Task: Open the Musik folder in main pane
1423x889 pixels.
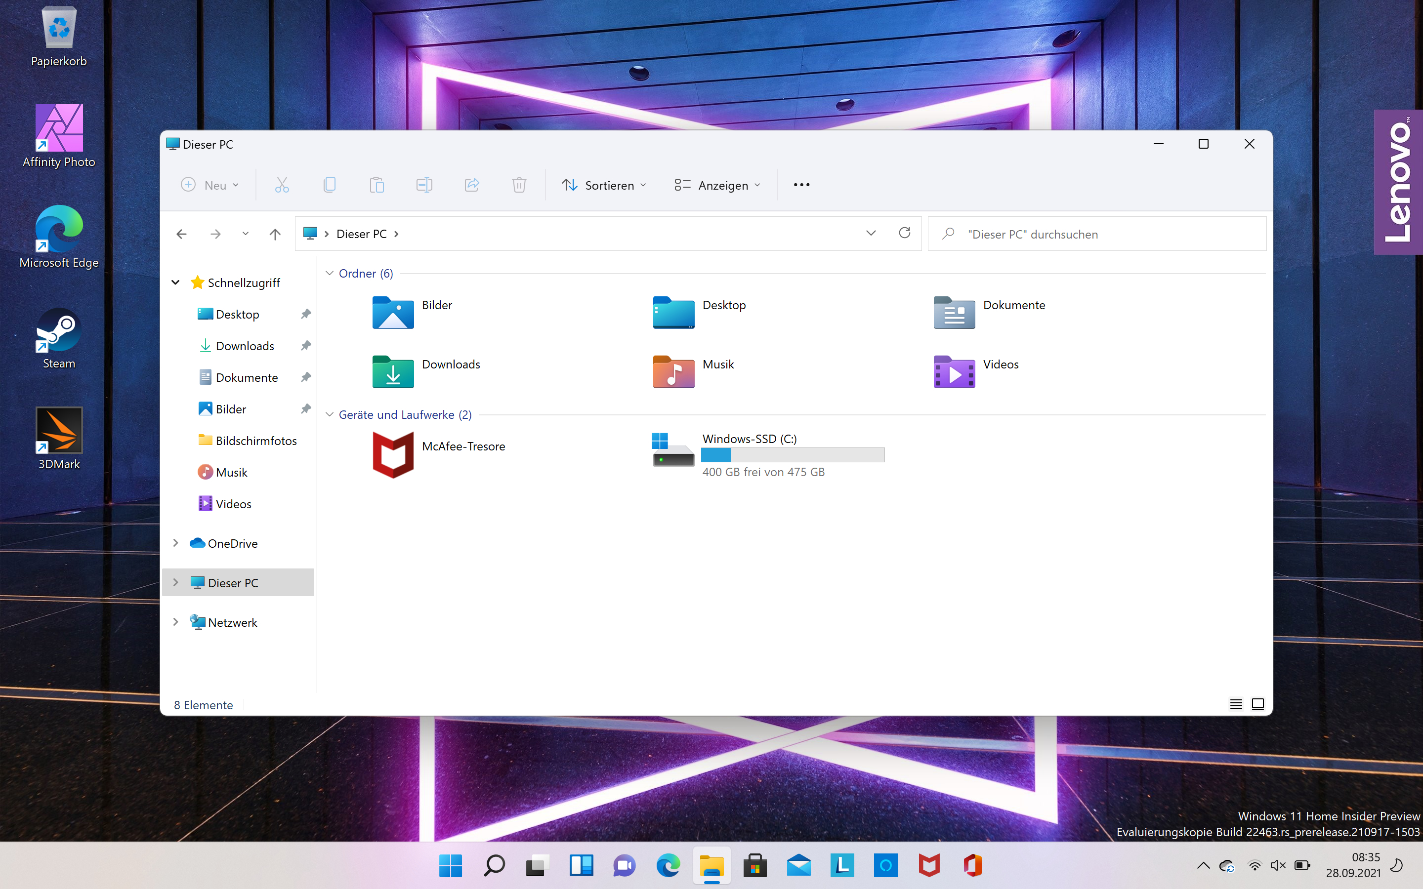Action: (x=694, y=371)
